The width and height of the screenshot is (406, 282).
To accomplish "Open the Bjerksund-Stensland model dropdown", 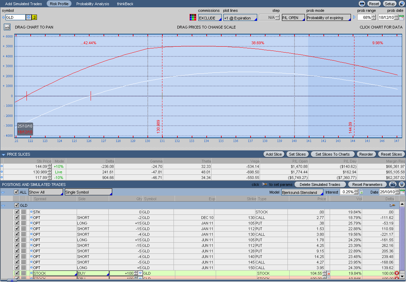I will point(302,192).
